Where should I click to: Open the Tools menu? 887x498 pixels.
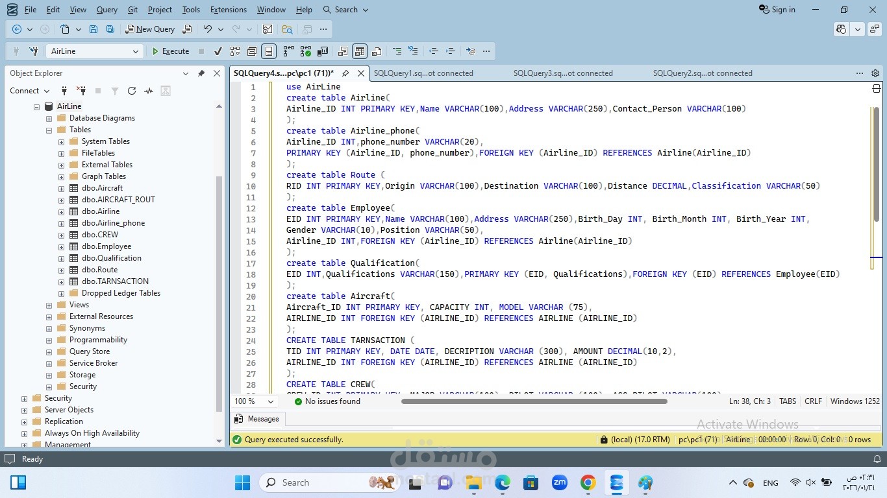pyautogui.click(x=191, y=10)
